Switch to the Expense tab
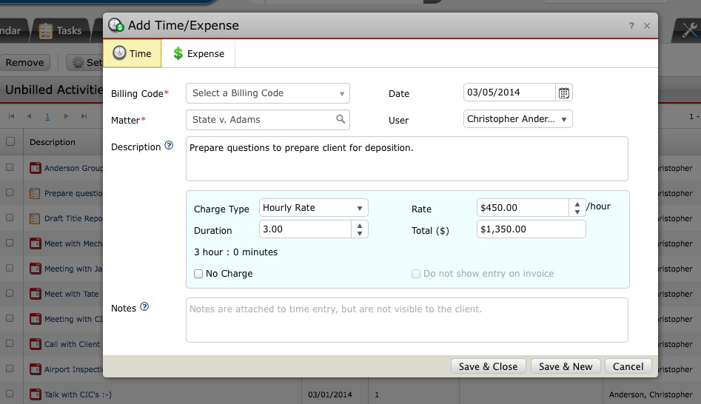This screenshot has height=404, width=701. point(198,53)
